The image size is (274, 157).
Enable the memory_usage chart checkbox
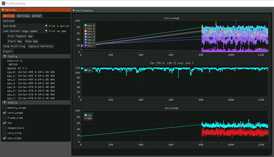point(5,108)
